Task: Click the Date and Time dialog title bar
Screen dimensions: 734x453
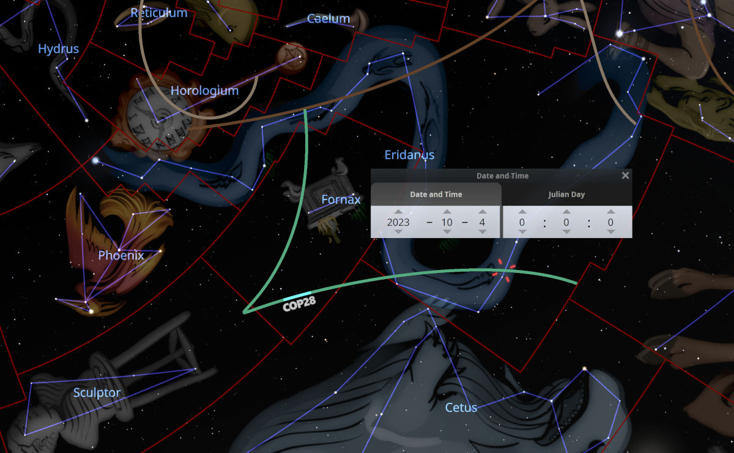Action: tap(502, 176)
